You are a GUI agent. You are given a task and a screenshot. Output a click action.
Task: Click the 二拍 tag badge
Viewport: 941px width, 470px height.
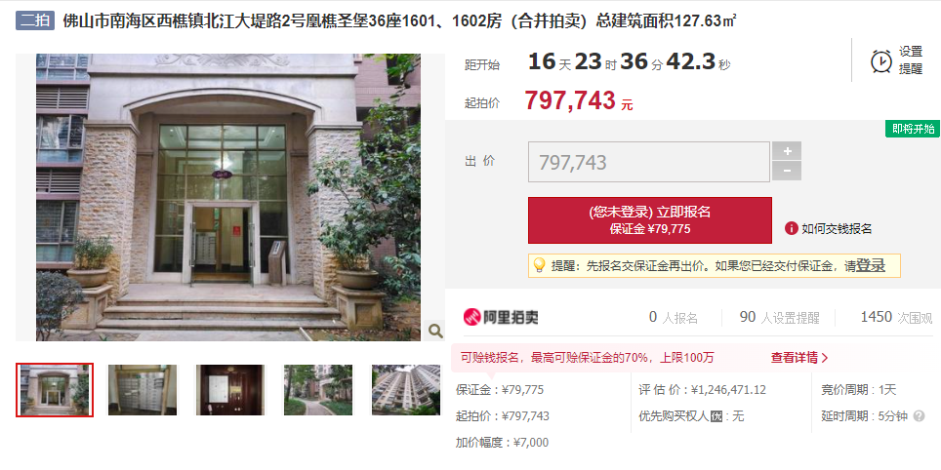[x=35, y=20]
